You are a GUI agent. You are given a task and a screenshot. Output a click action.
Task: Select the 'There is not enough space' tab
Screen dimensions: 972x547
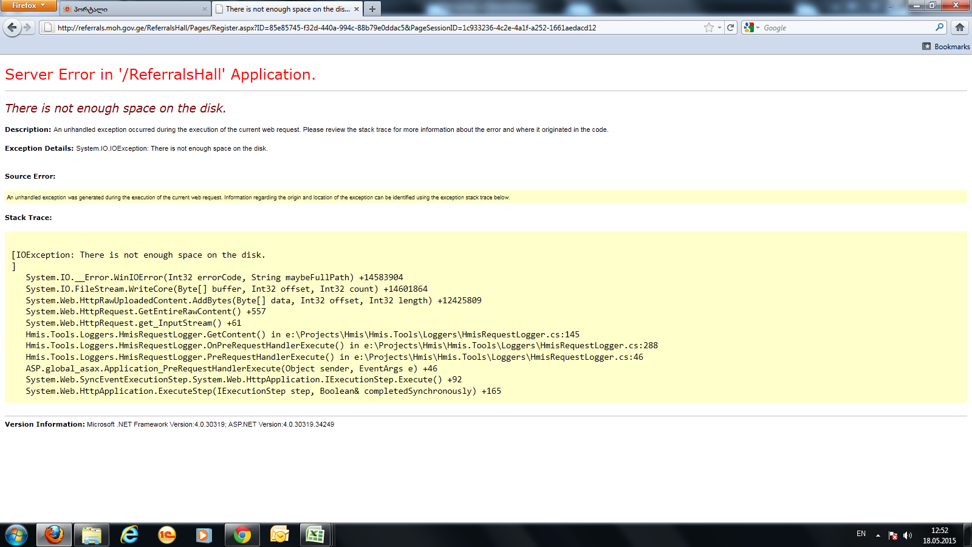point(286,9)
